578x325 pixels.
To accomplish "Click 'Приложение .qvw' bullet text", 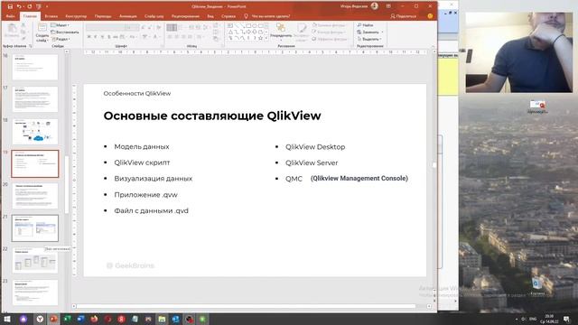I will [145, 195].
